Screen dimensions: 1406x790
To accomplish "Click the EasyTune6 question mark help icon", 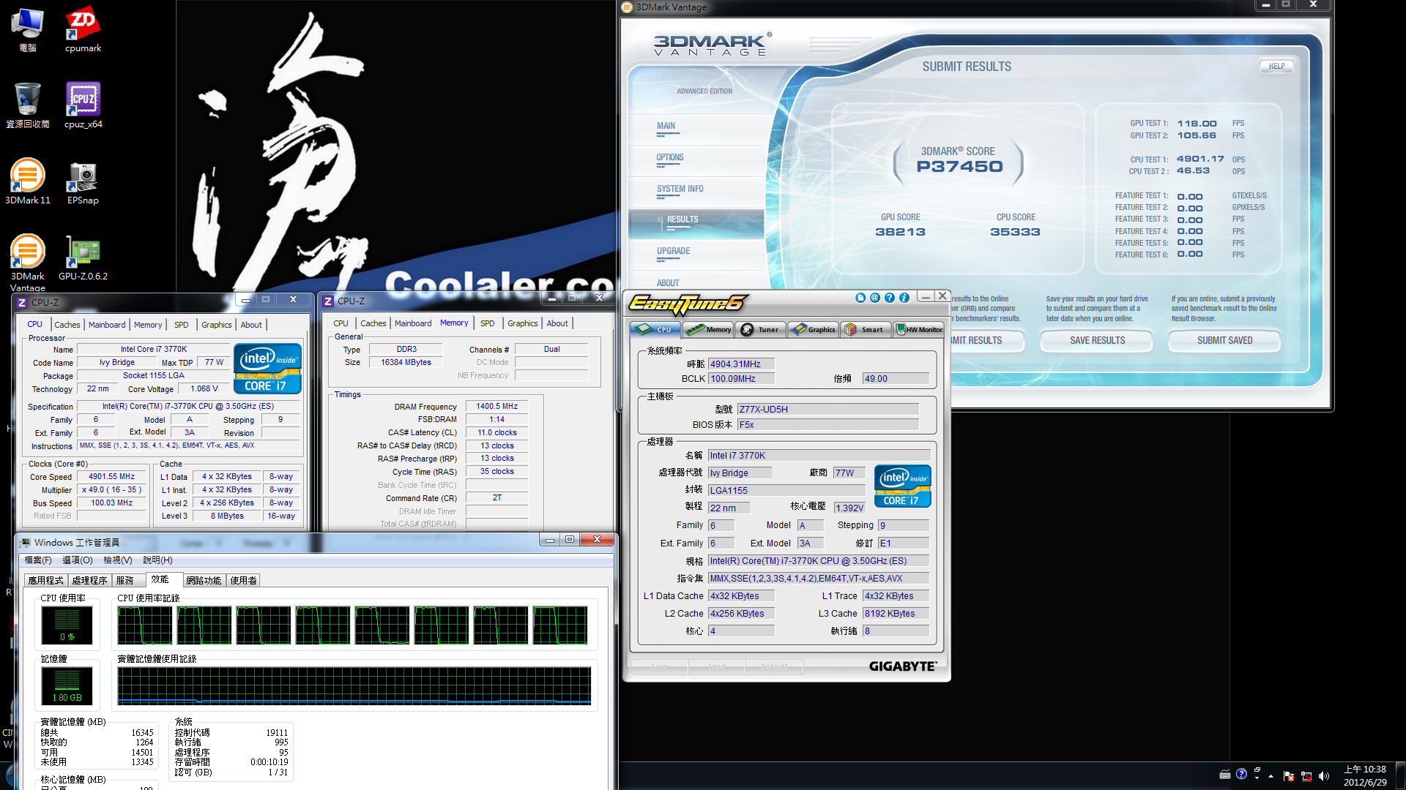I will [890, 298].
